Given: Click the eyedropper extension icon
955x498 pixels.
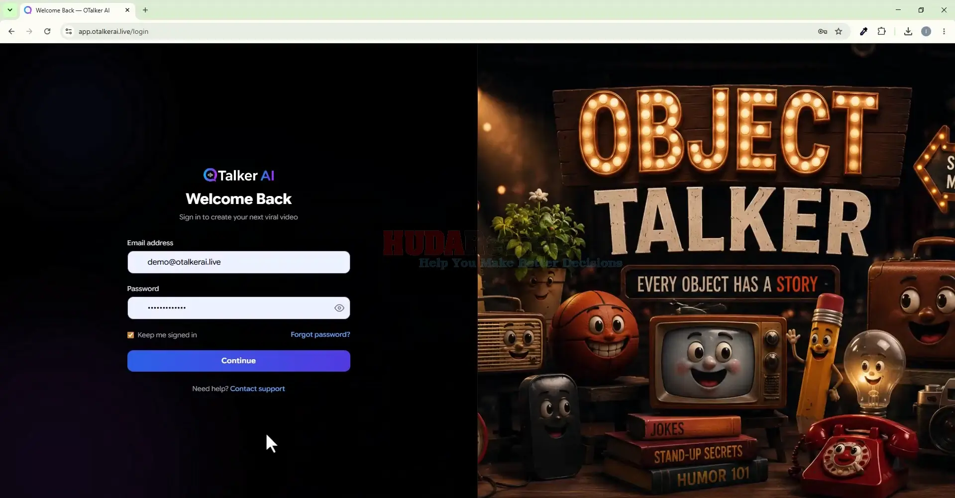Looking at the screenshot, I should [863, 31].
